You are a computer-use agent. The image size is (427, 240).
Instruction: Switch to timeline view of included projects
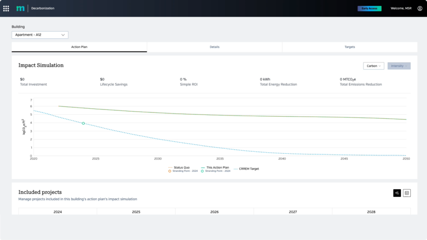pos(396,192)
